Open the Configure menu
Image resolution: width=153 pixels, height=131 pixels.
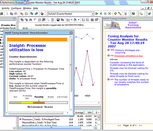tap(16, 8)
